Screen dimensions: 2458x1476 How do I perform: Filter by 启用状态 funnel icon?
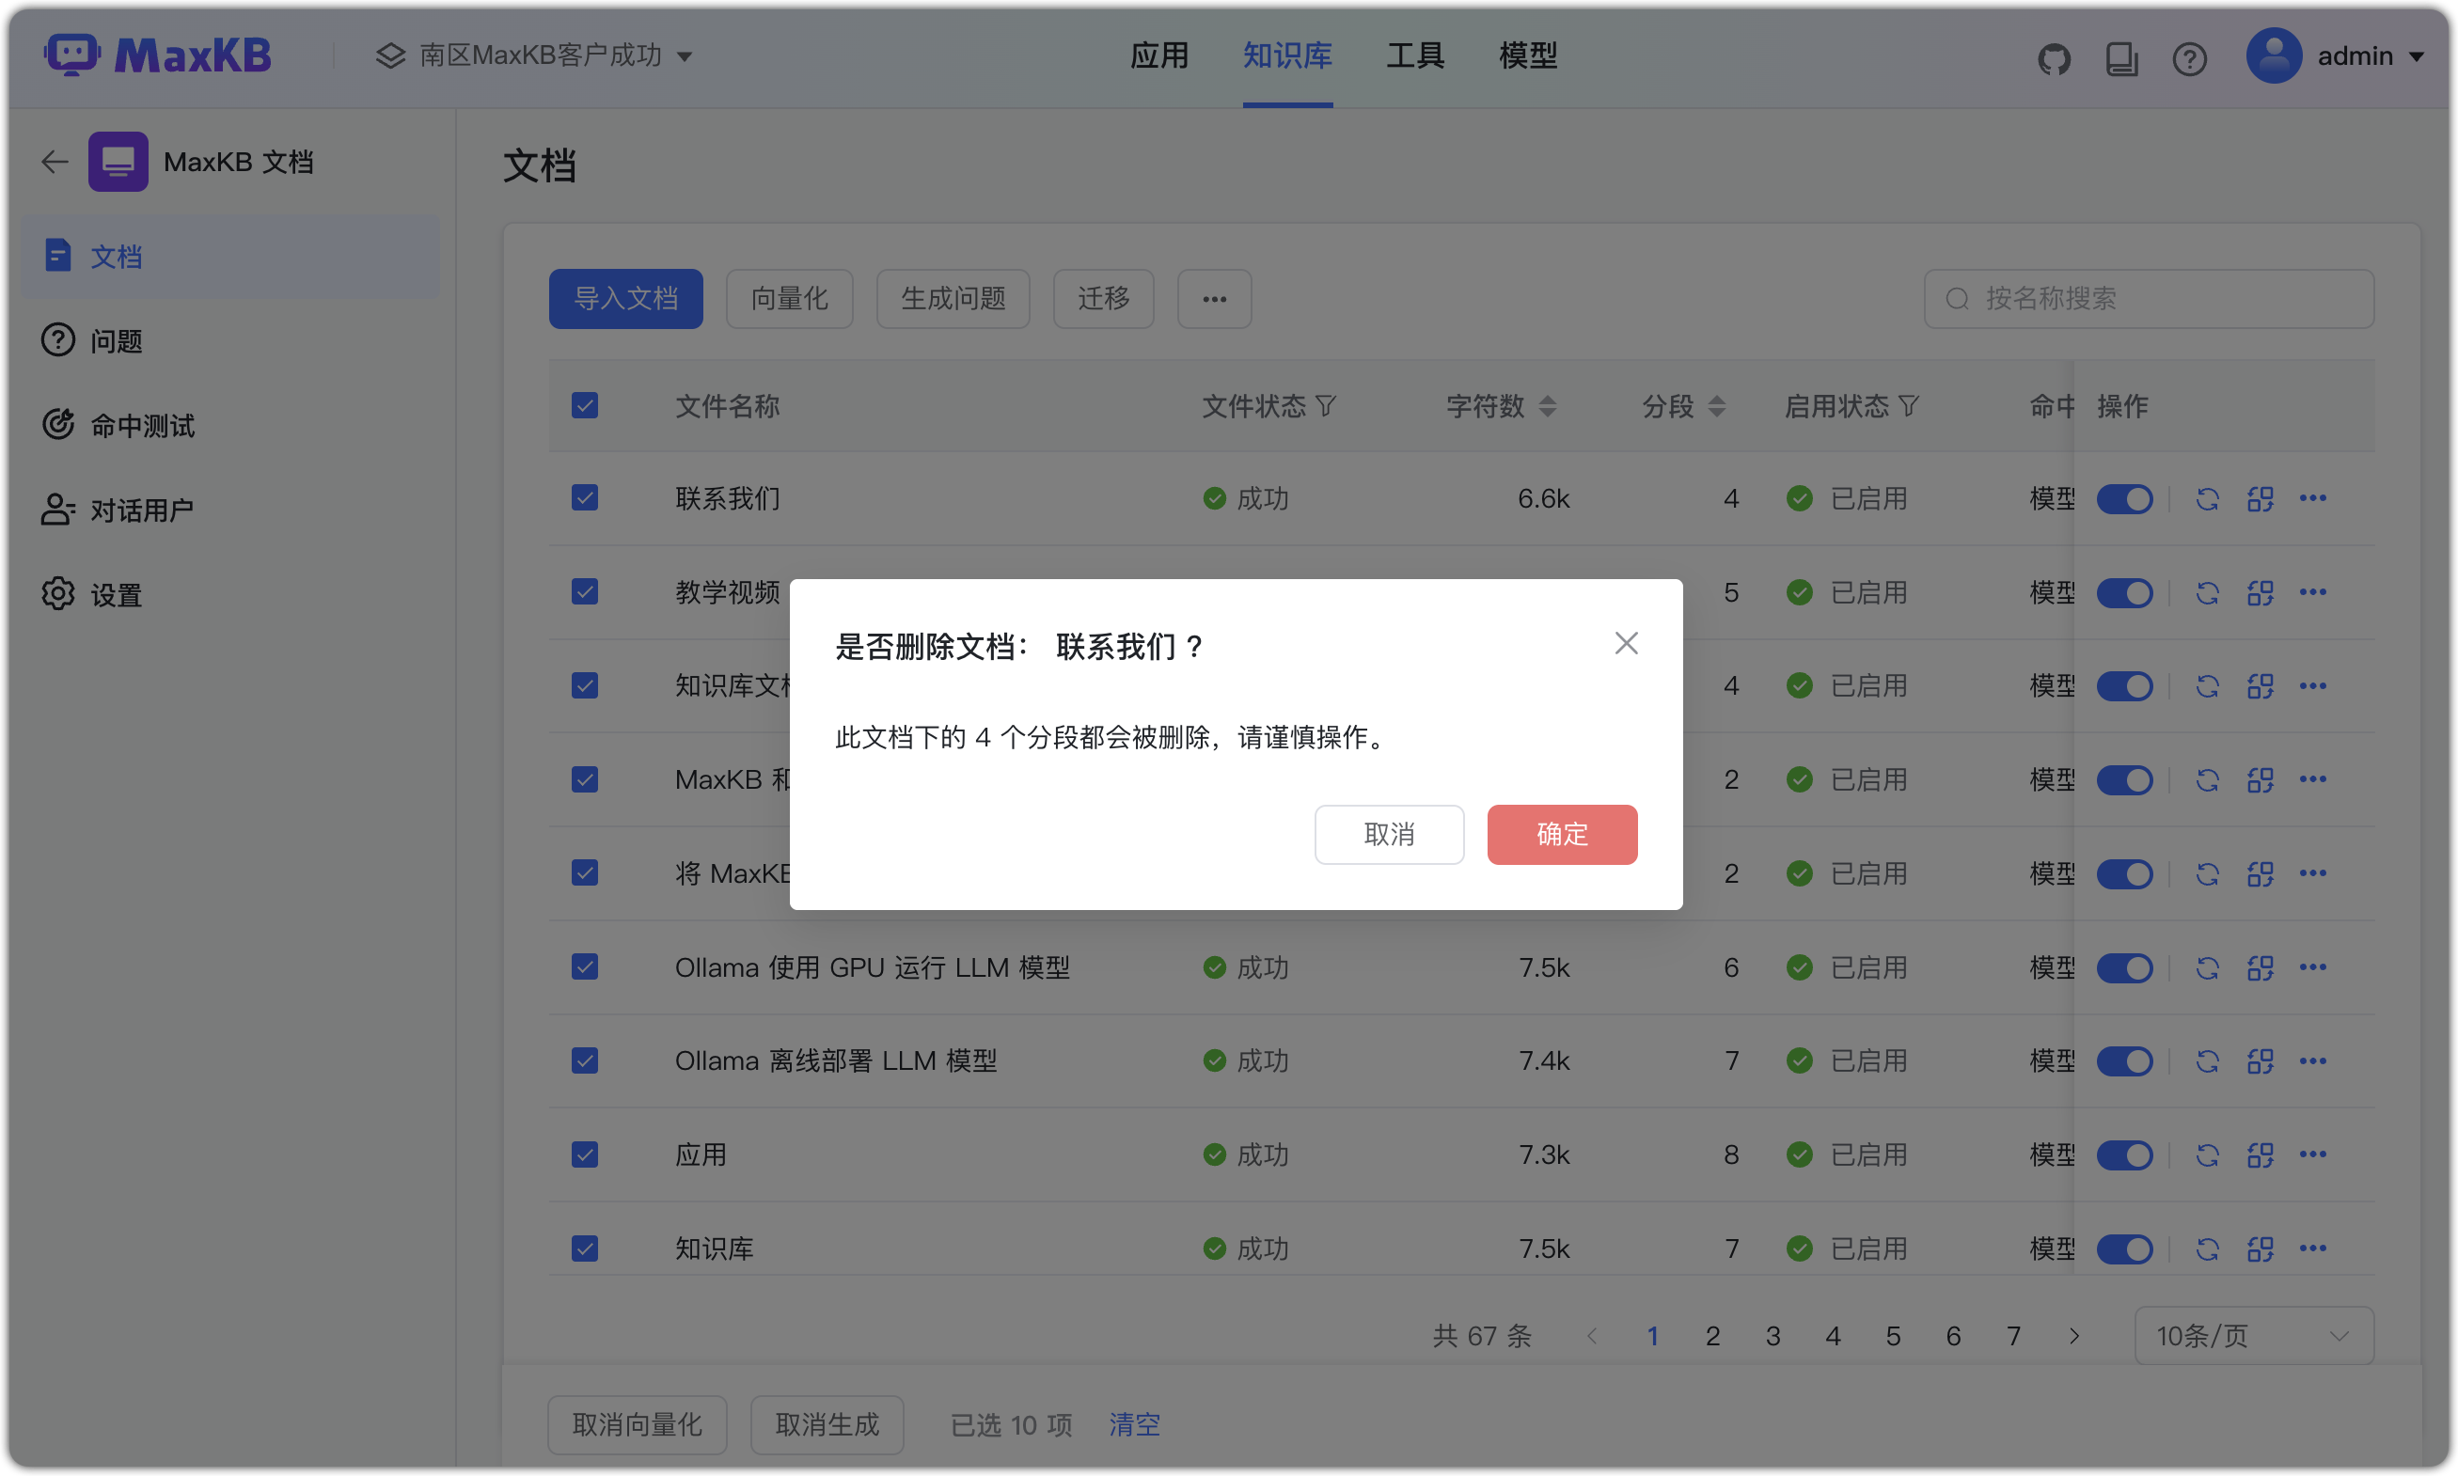point(1907,406)
